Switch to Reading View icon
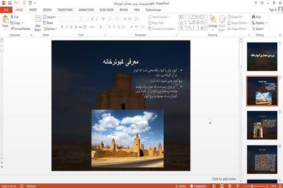This screenshot has width=283, height=188. pos(230,186)
